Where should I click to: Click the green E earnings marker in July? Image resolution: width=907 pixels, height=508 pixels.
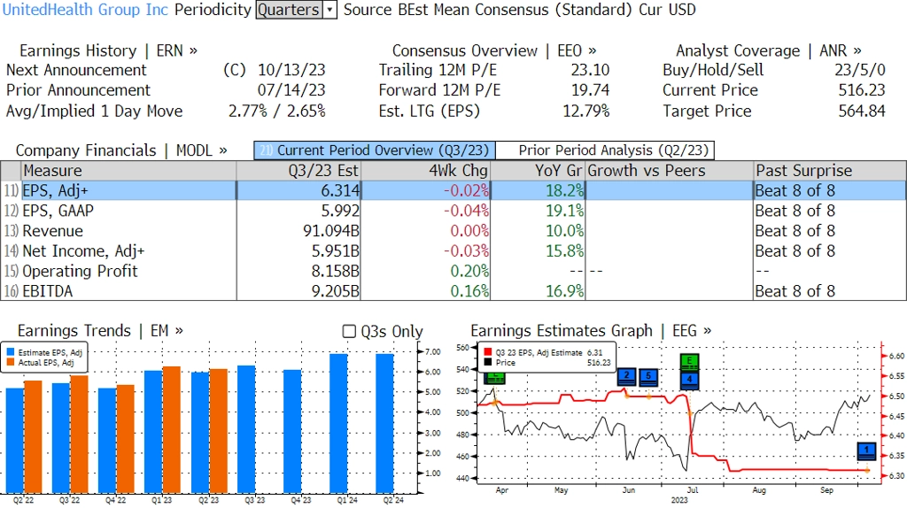coord(689,362)
